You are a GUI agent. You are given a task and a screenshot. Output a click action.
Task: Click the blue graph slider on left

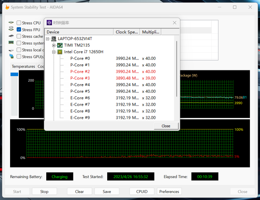point(14,75)
